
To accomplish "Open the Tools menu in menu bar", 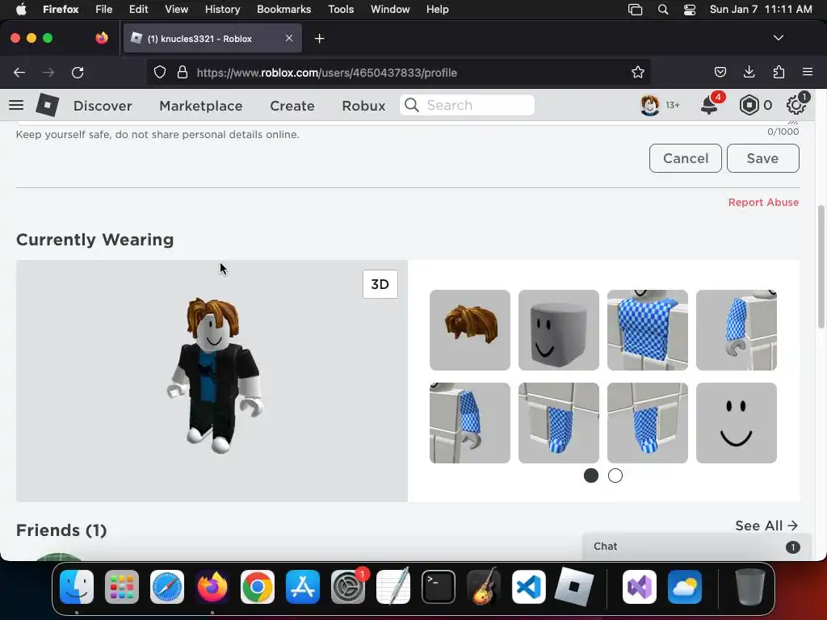I will (x=341, y=10).
